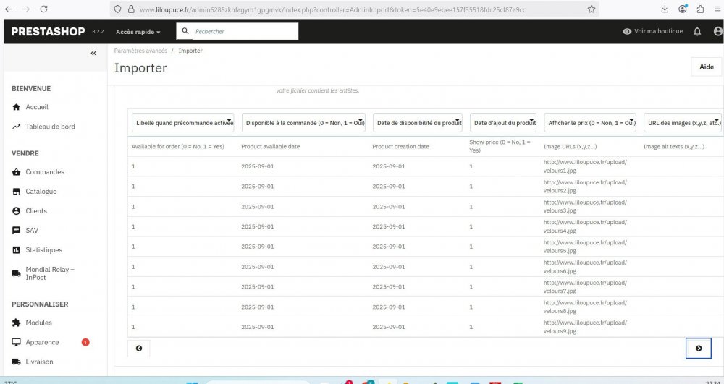Open the Livraison menu

[x=39, y=362]
